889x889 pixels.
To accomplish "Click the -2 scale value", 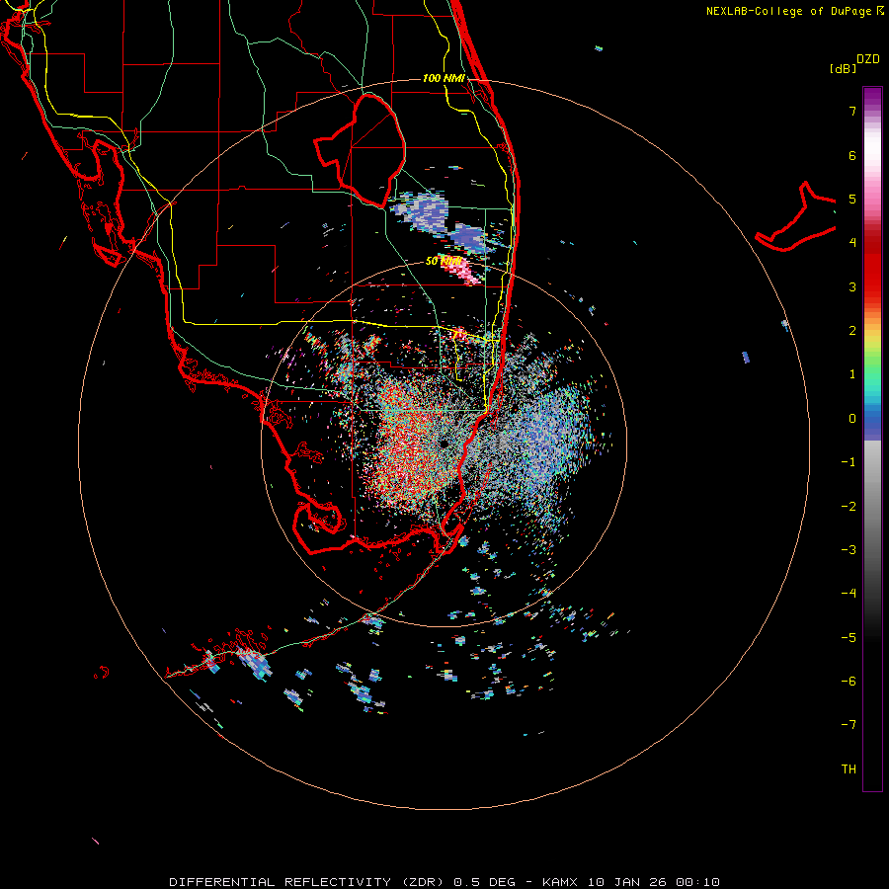I will (849, 507).
